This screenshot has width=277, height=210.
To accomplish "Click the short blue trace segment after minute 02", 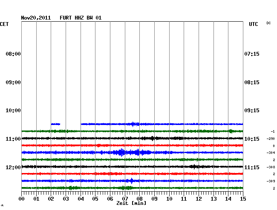I will 55,124.
